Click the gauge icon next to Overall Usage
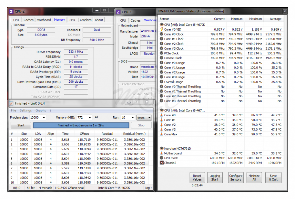This screenshot has width=295, height=199. point(161,82)
